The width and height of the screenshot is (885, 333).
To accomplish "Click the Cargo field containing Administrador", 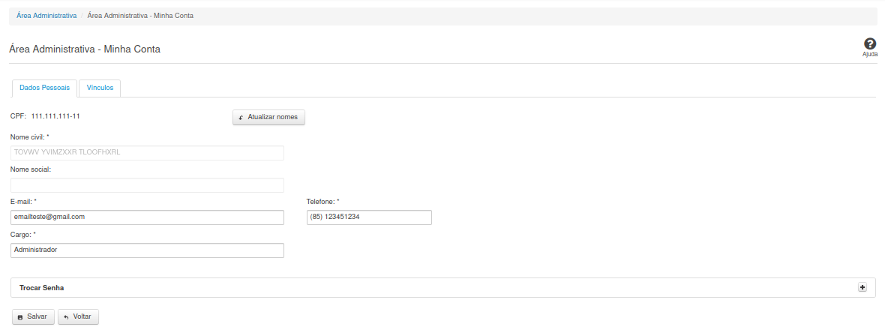I will coord(147,250).
